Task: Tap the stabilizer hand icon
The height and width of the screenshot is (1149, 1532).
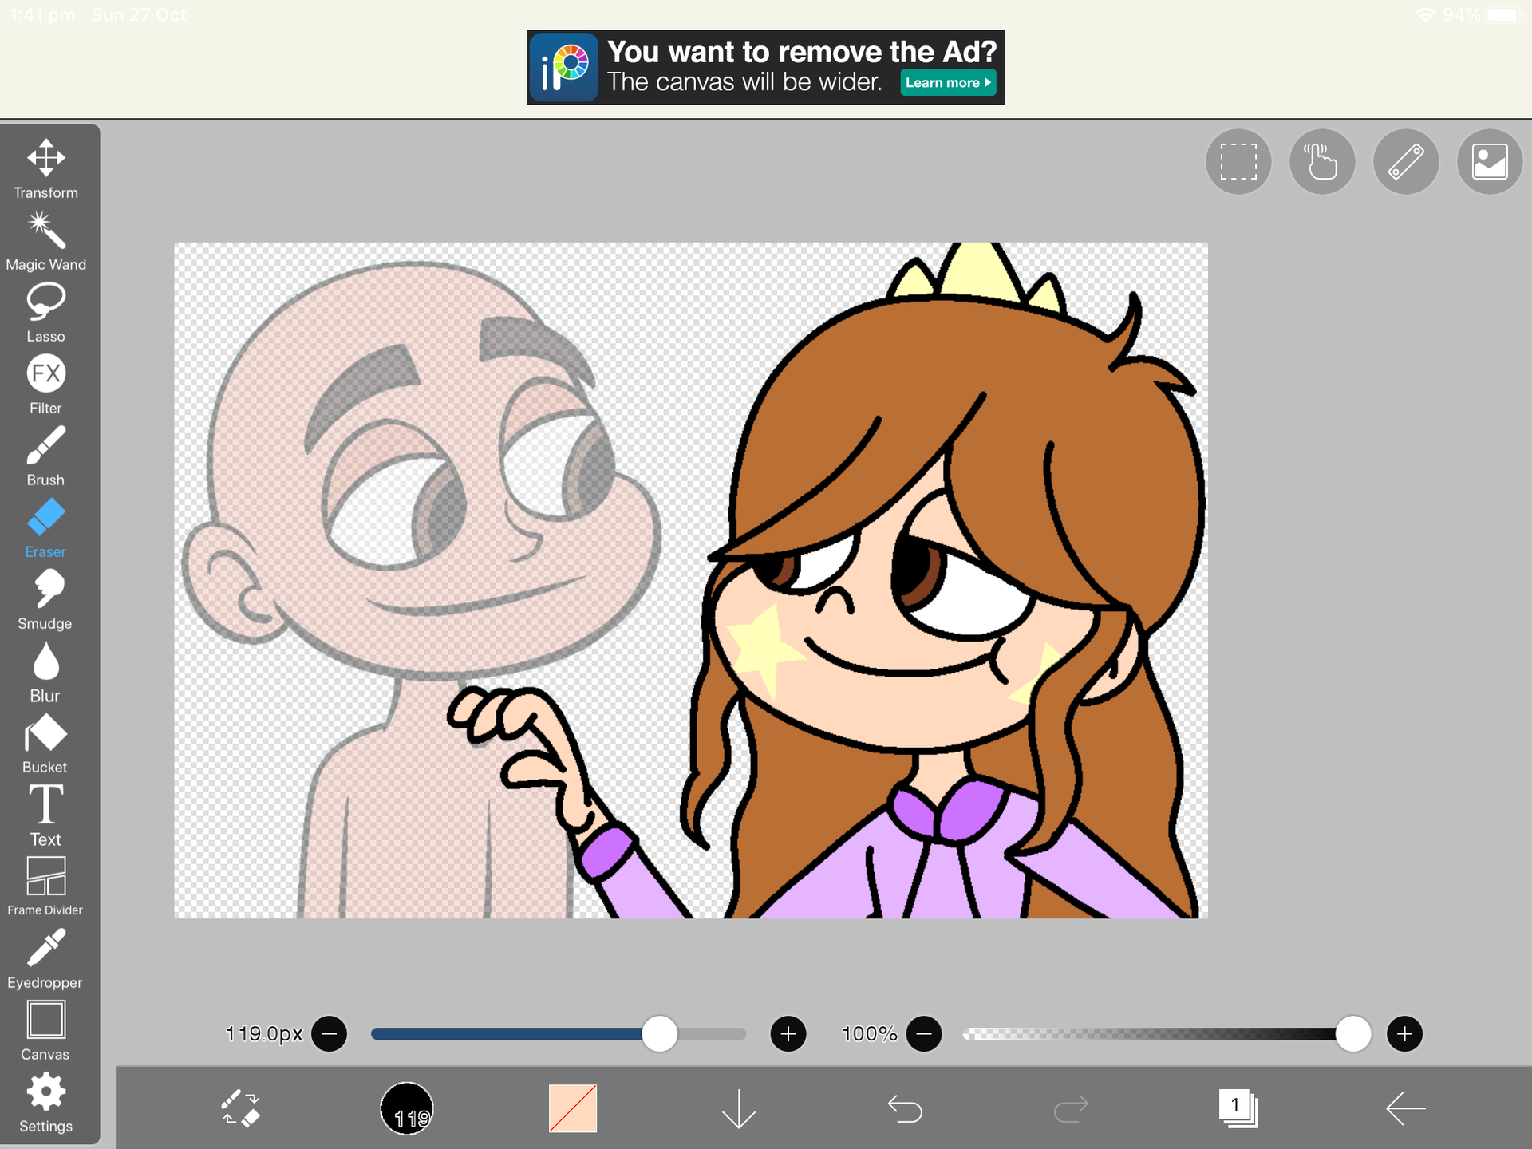Action: coord(1322,162)
